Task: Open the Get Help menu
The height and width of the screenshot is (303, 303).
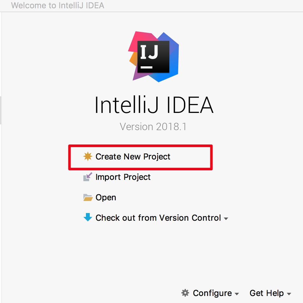Action: 266,293
